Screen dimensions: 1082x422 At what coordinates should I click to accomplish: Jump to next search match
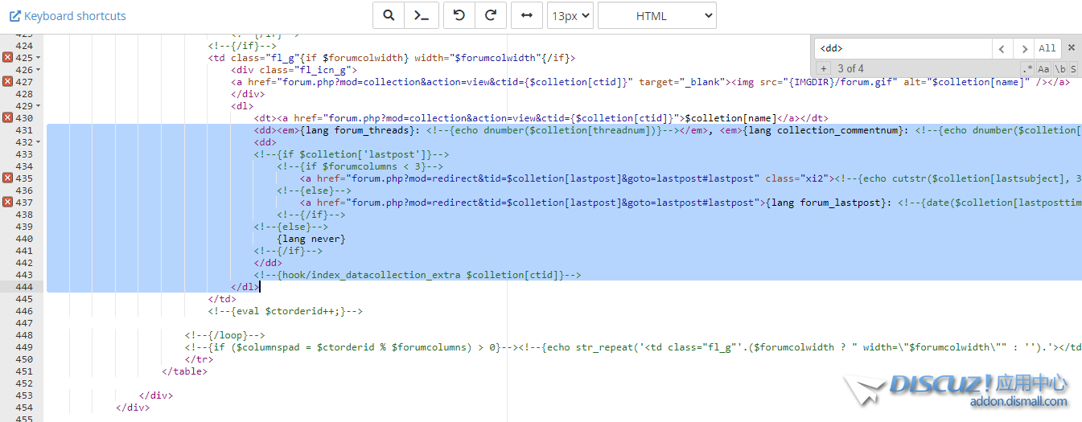tap(1023, 49)
